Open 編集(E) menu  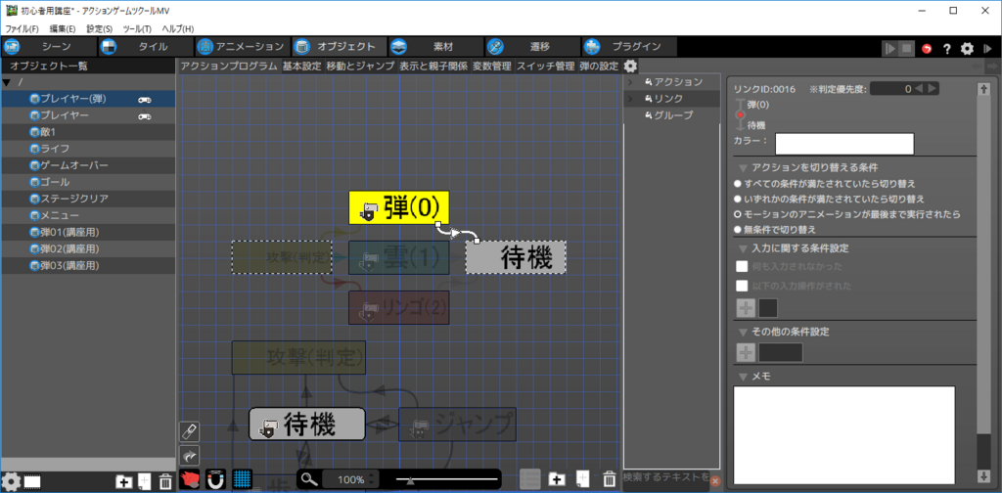63,28
